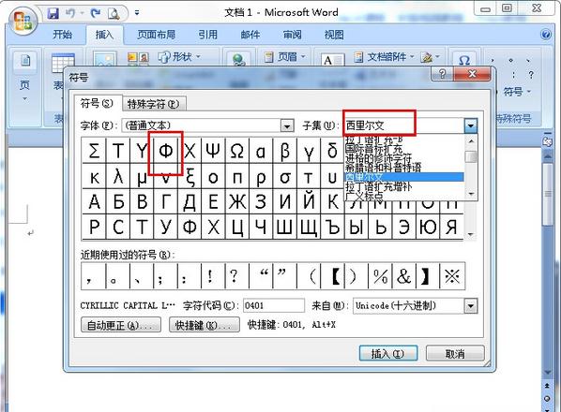Close the 符号 dialog with X
Viewport: 561px width, 412px height.
coord(472,74)
